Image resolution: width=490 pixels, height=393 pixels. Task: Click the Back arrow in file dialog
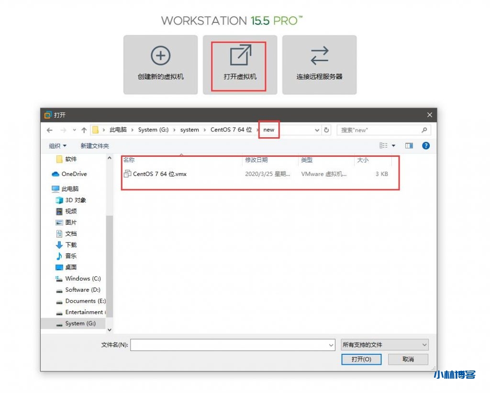coord(49,130)
